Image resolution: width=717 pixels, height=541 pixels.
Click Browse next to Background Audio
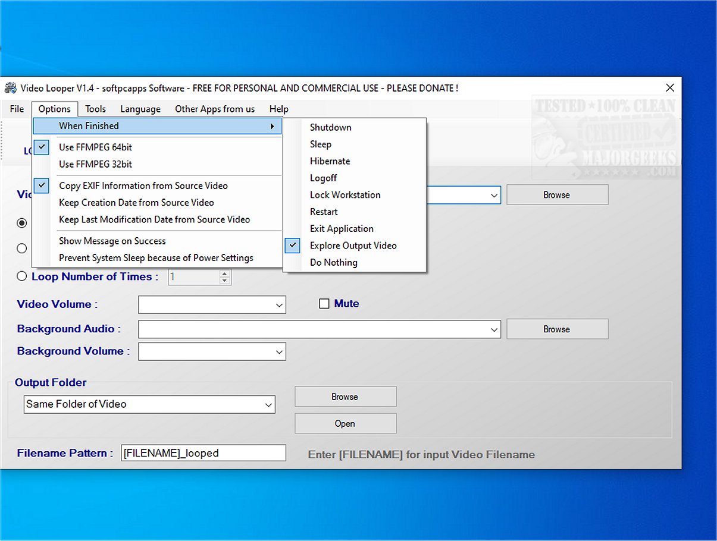point(557,329)
